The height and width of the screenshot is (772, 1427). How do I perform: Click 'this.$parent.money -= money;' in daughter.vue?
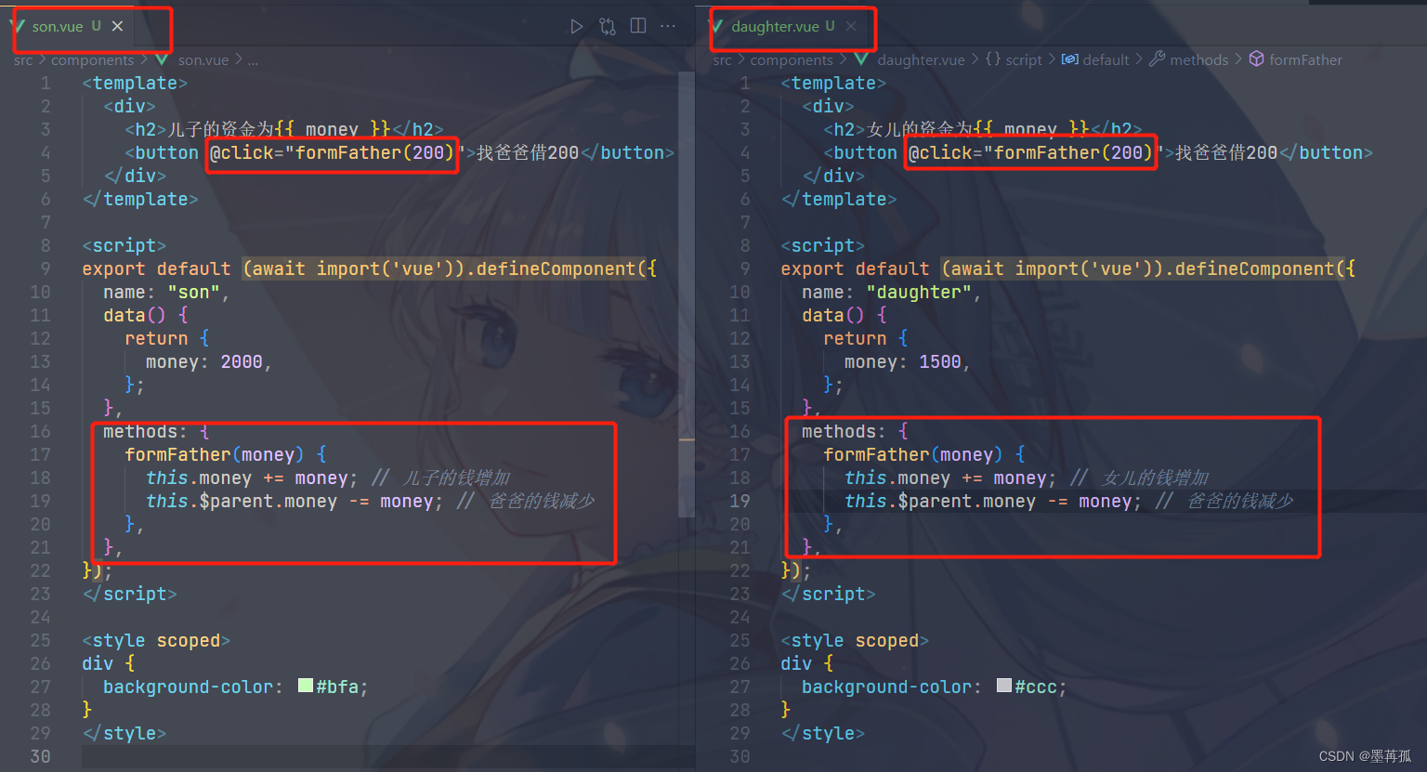[x=993, y=501]
